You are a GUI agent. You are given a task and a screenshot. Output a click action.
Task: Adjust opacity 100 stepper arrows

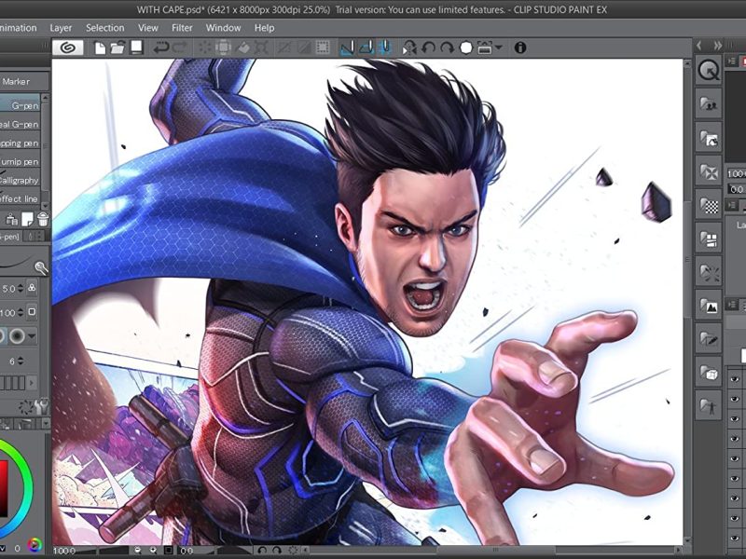tap(21, 312)
